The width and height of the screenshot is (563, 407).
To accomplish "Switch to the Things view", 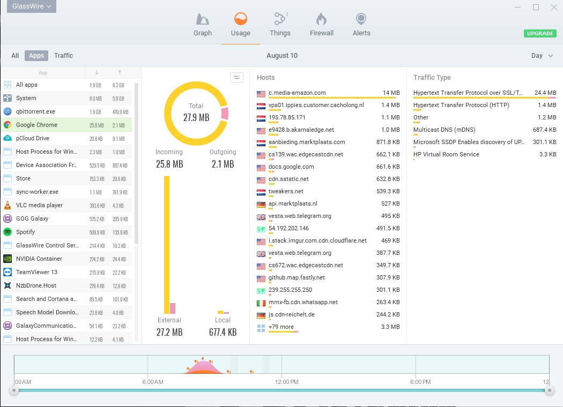I will point(280,24).
